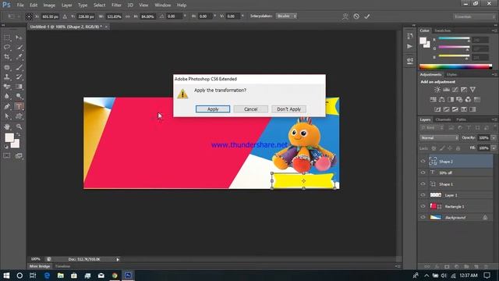This screenshot has height=281, width=499.
Task: Open the Color panel options menu
Action: (x=494, y=30)
